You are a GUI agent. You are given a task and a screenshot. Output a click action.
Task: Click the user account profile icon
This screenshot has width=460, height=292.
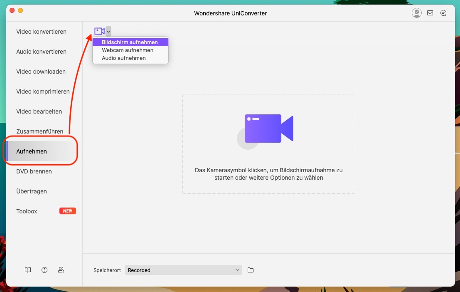pos(417,13)
